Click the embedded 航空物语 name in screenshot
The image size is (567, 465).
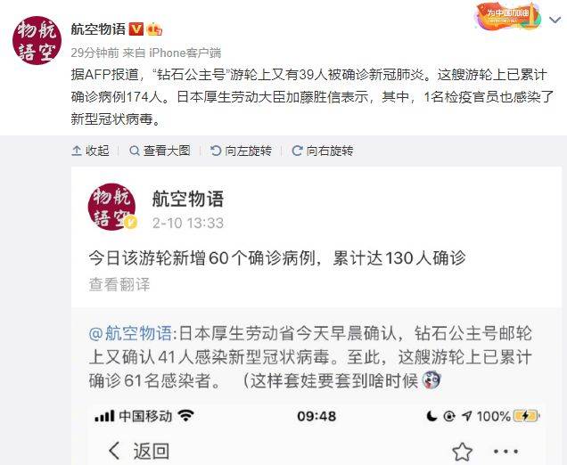point(188,199)
